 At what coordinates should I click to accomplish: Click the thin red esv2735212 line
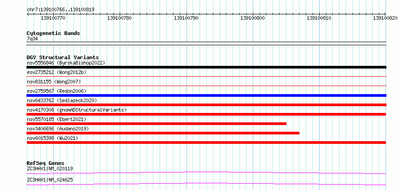206,76
